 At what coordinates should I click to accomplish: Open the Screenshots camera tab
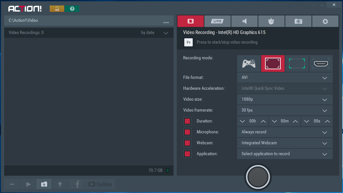(x=298, y=21)
